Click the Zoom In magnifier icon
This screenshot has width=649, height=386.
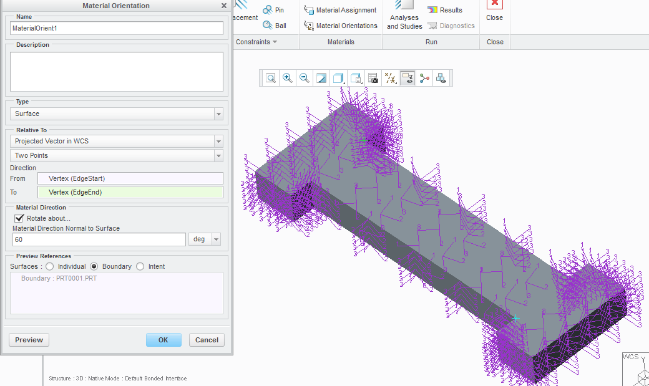click(x=287, y=78)
